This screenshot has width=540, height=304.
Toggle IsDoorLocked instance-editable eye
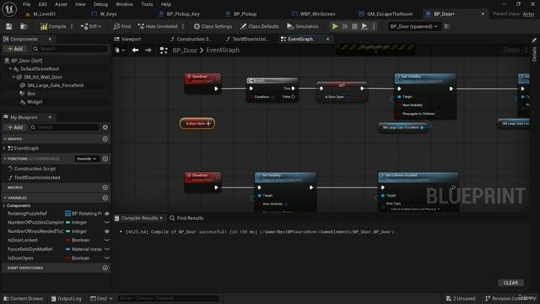(x=107, y=240)
